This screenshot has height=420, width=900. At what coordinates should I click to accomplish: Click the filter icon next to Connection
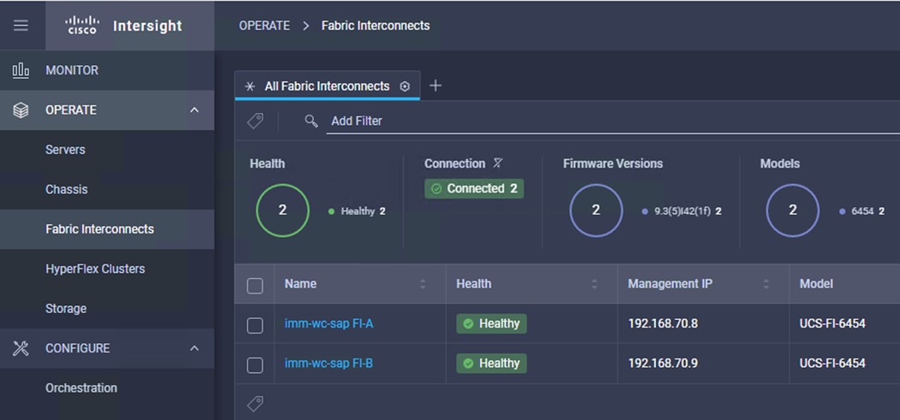point(498,163)
